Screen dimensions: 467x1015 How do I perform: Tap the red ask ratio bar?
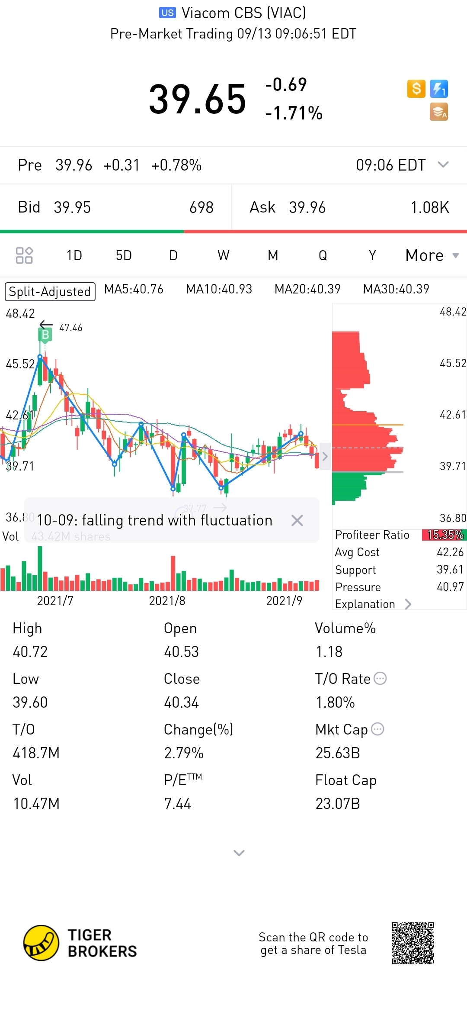click(325, 232)
